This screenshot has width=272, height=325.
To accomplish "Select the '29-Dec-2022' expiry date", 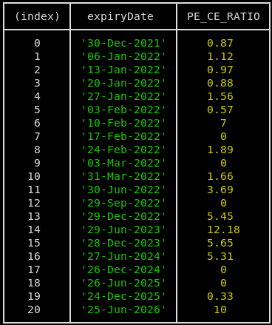I will (x=123, y=216).
